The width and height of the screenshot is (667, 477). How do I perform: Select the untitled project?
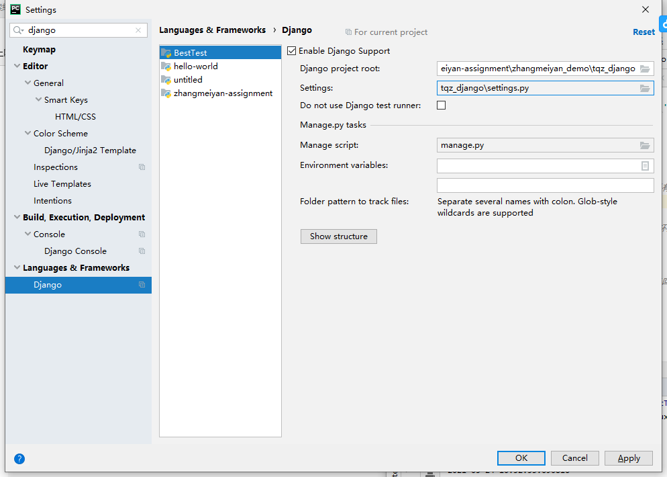(x=220, y=80)
